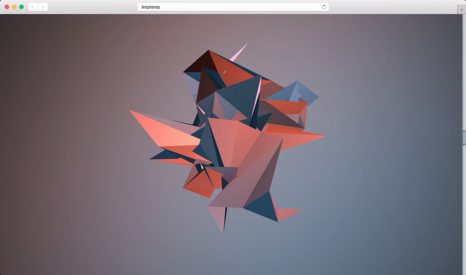Minimize the window with the yellow button
Viewport: 466px width, 275px height.
pos(14,7)
